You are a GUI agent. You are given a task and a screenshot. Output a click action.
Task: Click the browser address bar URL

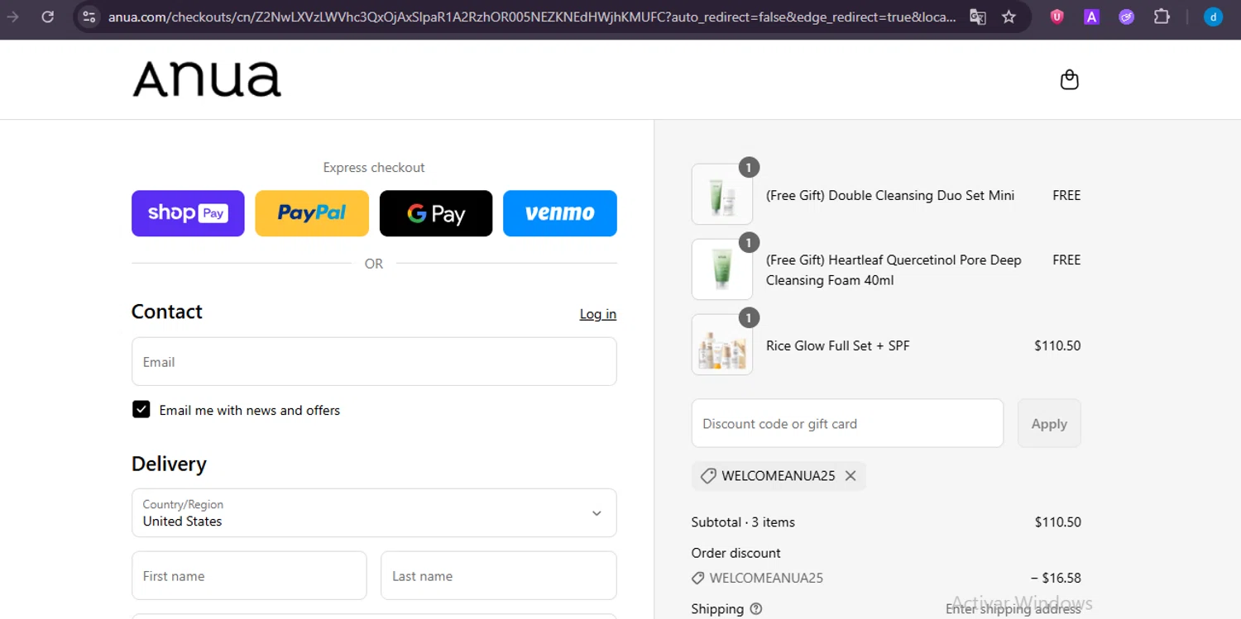pos(532,17)
